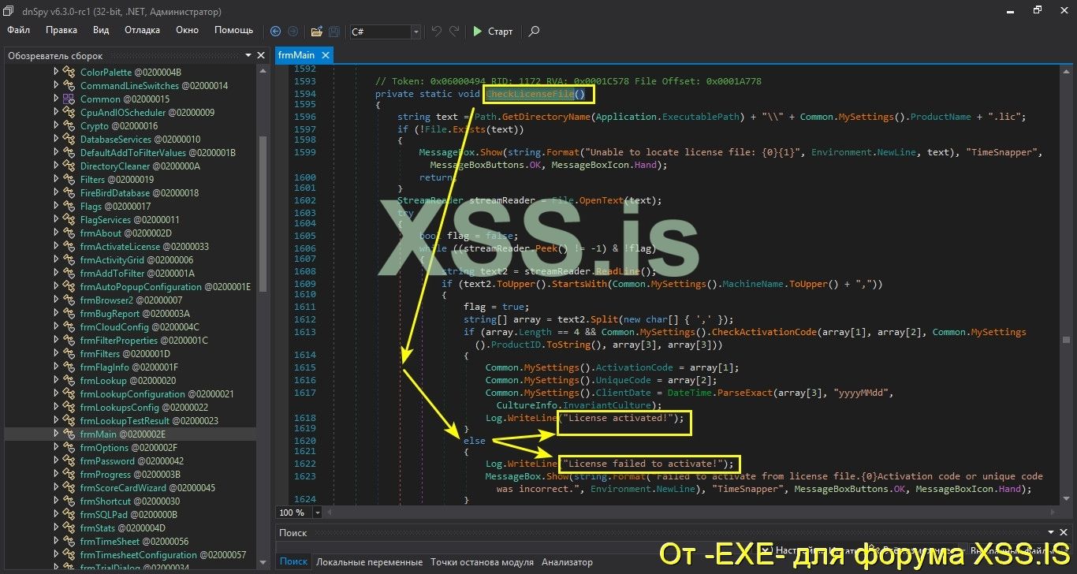Open an assembly using the folder toolbar icon

[x=316, y=32]
